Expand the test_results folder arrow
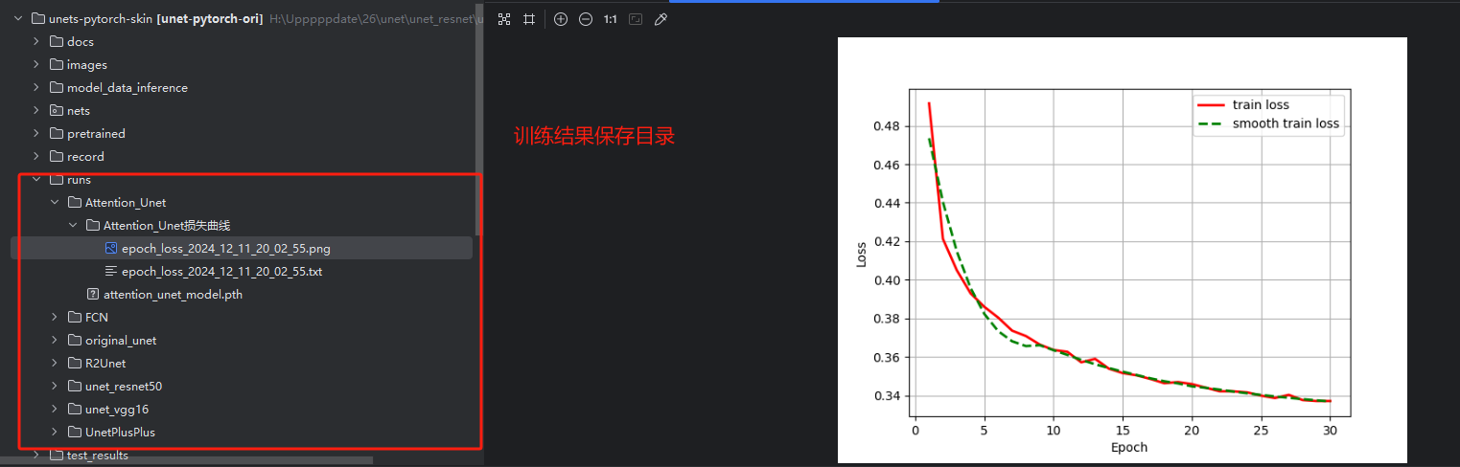Screen dimensions: 1460x467 pos(36,455)
